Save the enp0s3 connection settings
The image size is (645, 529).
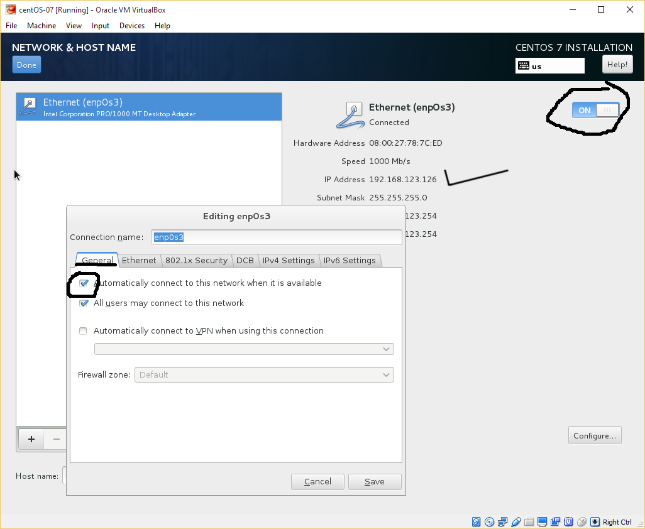pos(375,482)
